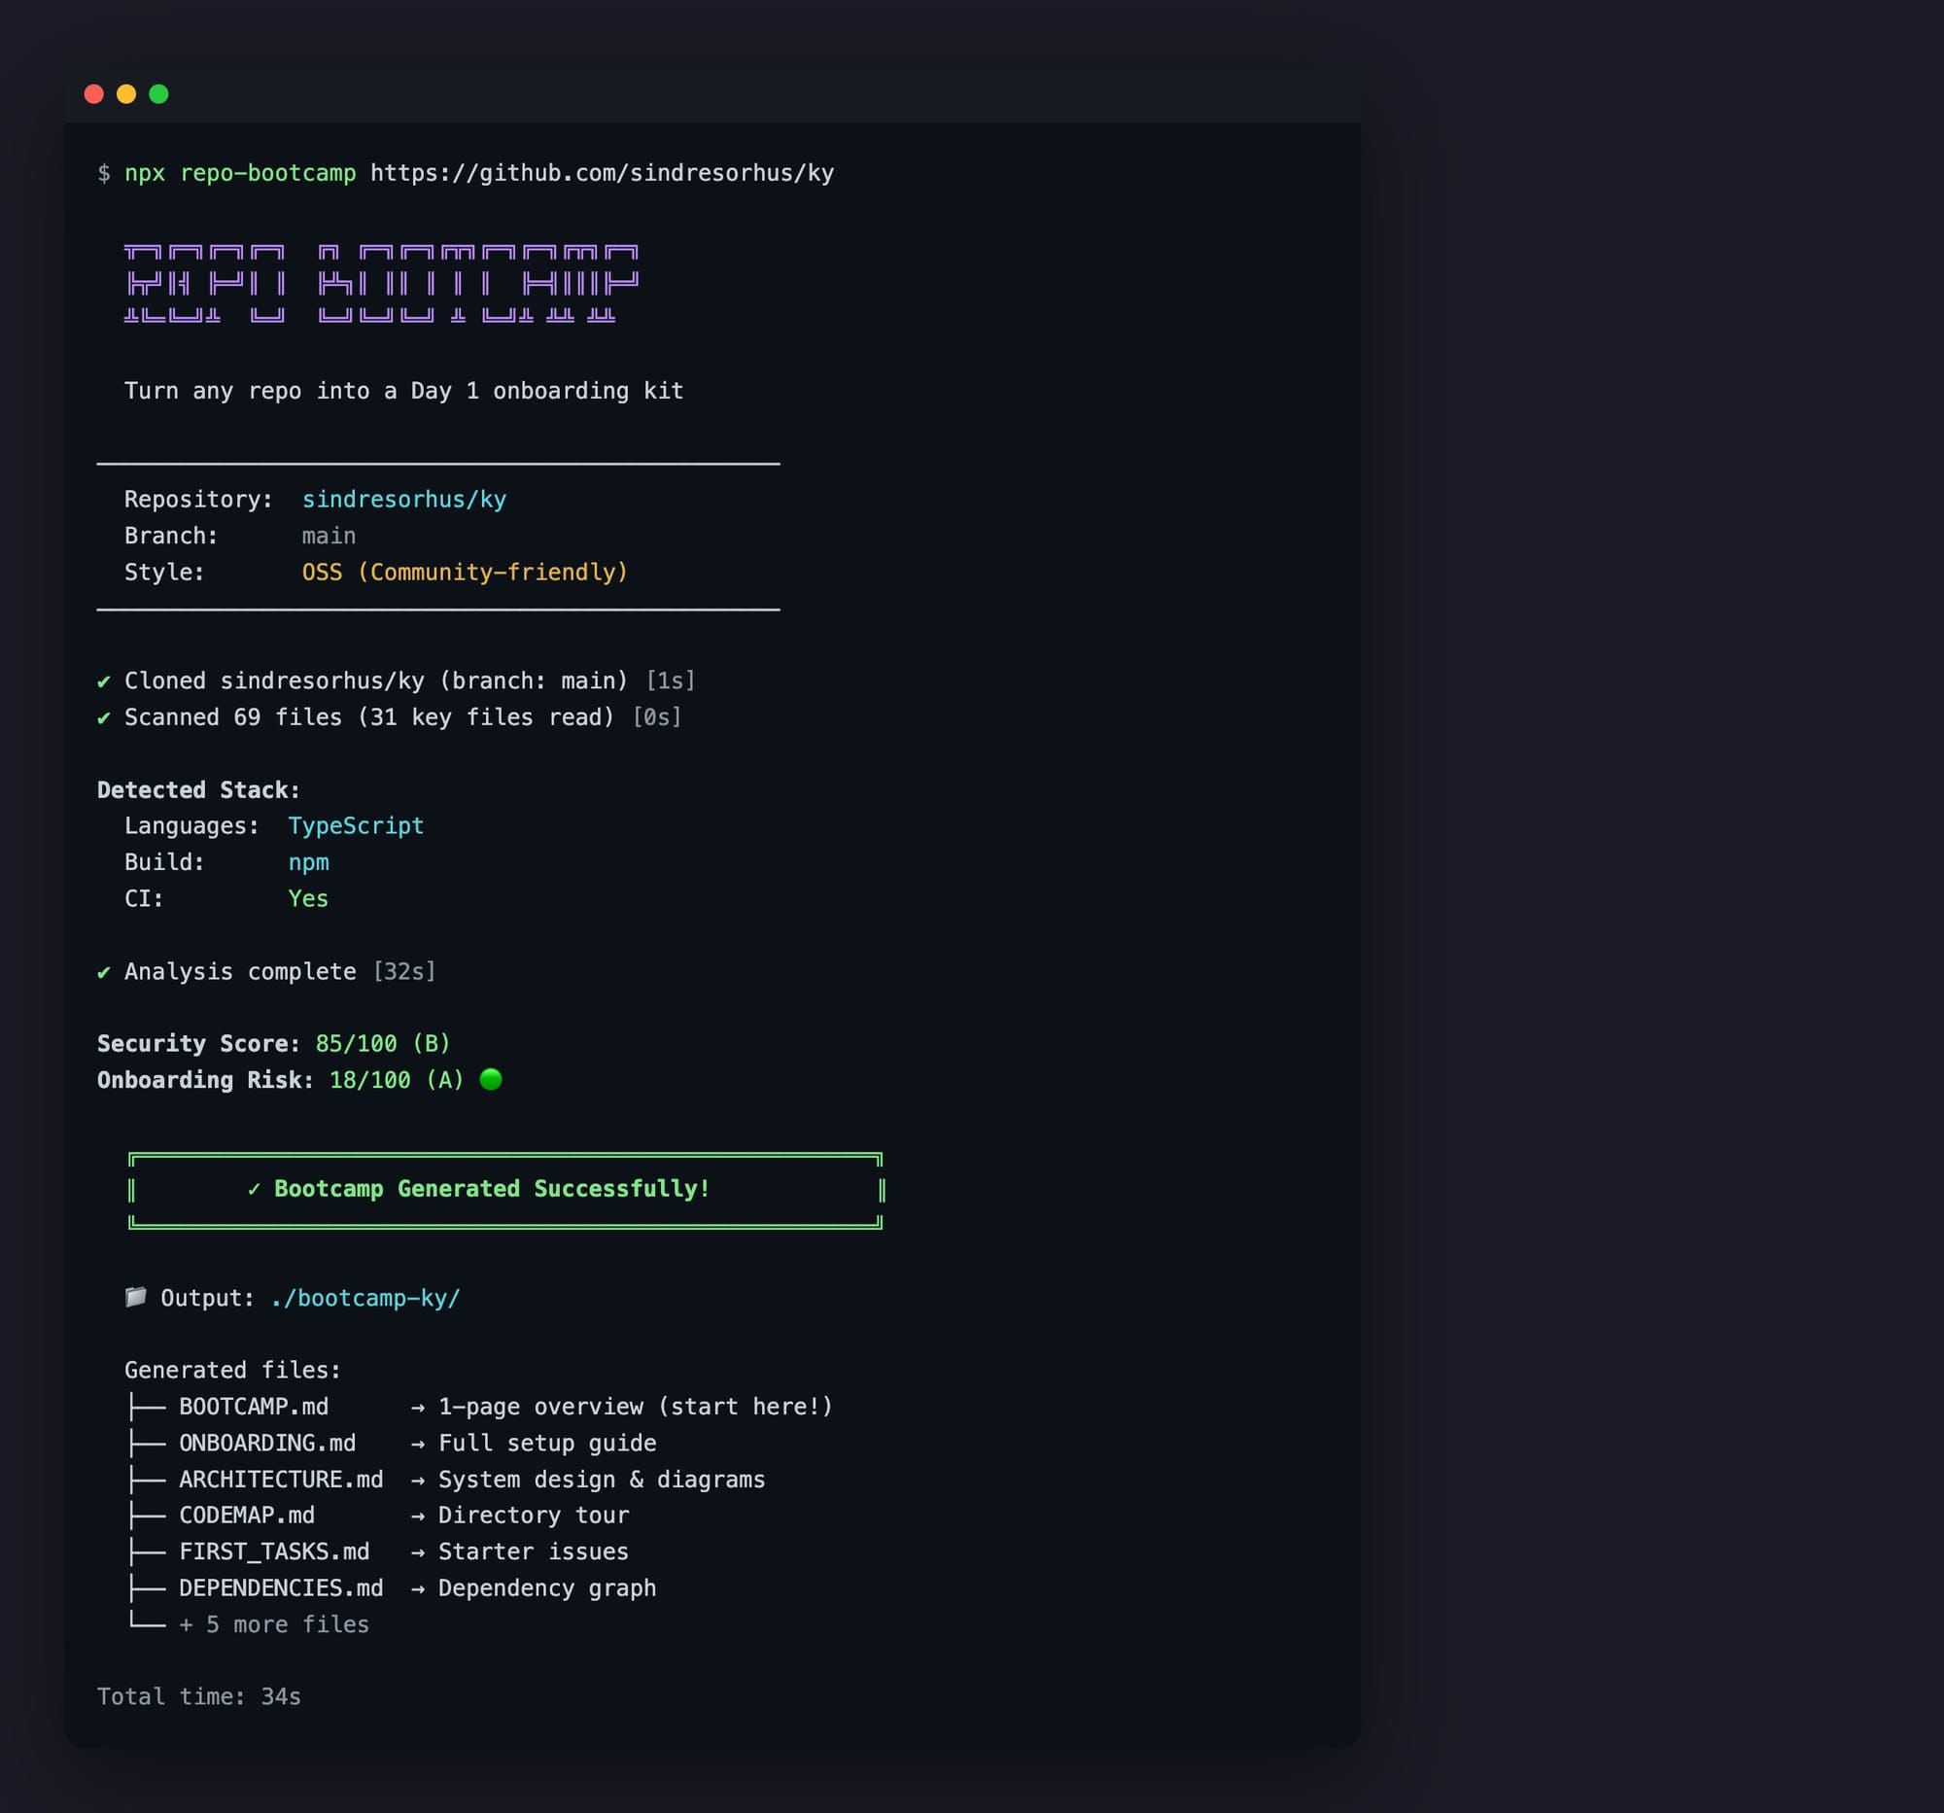
Task: Click the REPO BOOTCAMP ASCII art logo
Action: coord(381,284)
